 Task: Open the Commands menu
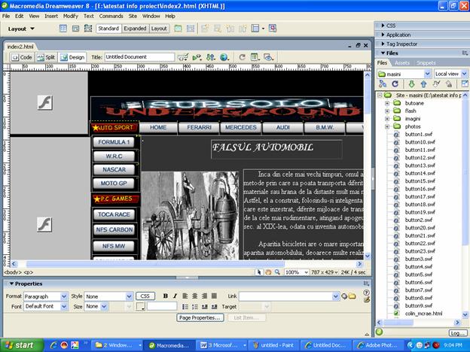(x=111, y=16)
